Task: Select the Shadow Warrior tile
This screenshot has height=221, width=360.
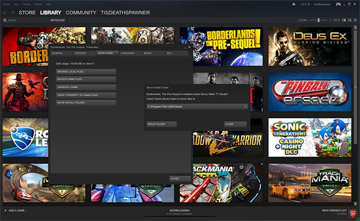Action: click(228, 144)
